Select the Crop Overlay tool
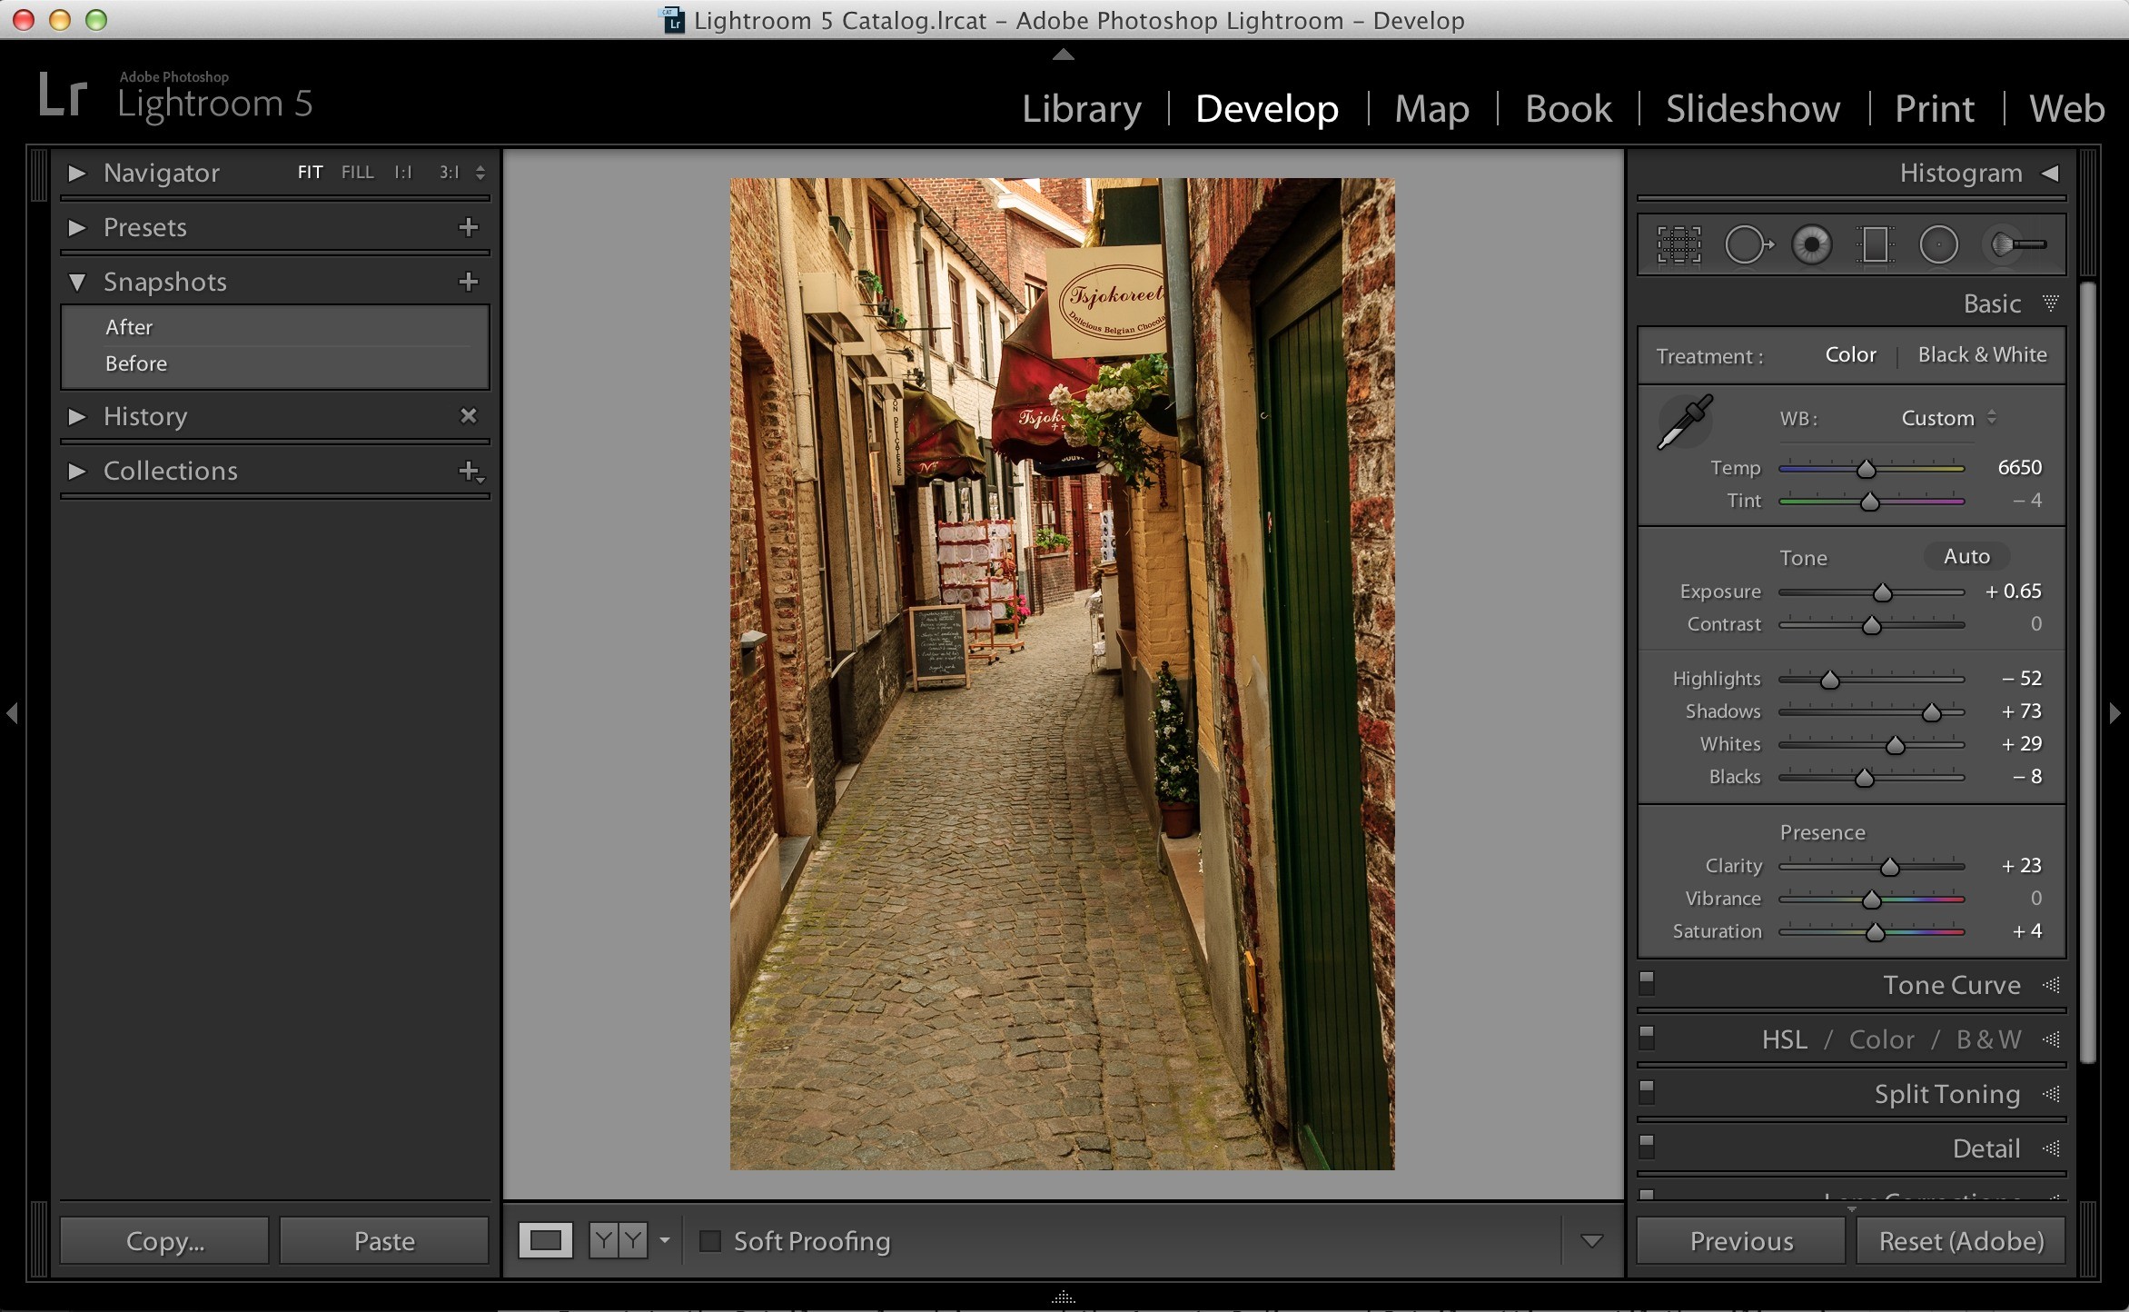The image size is (2129, 1312). [x=1678, y=244]
